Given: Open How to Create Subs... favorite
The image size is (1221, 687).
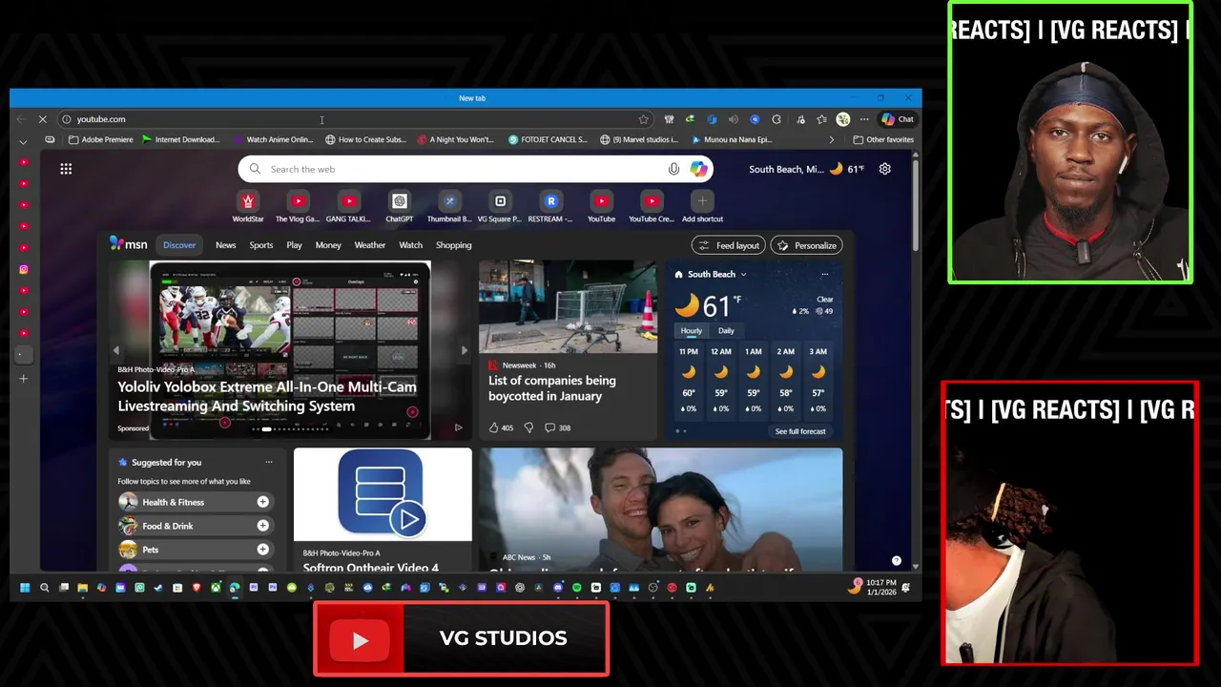Looking at the screenshot, I should 365,139.
